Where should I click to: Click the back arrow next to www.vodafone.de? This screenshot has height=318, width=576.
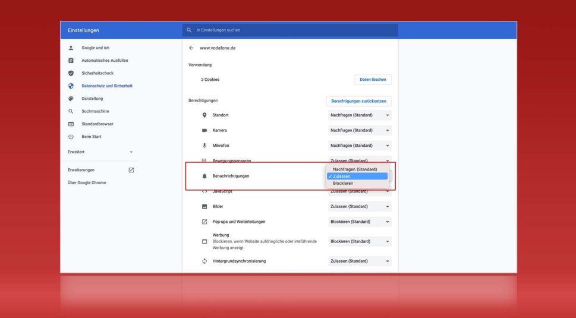point(191,48)
